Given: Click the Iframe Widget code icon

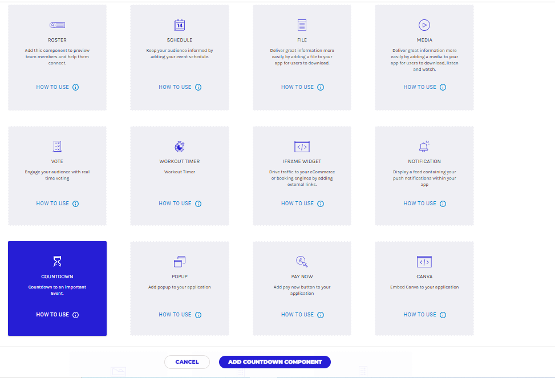Looking at the screenshot, I should point(302,147).
